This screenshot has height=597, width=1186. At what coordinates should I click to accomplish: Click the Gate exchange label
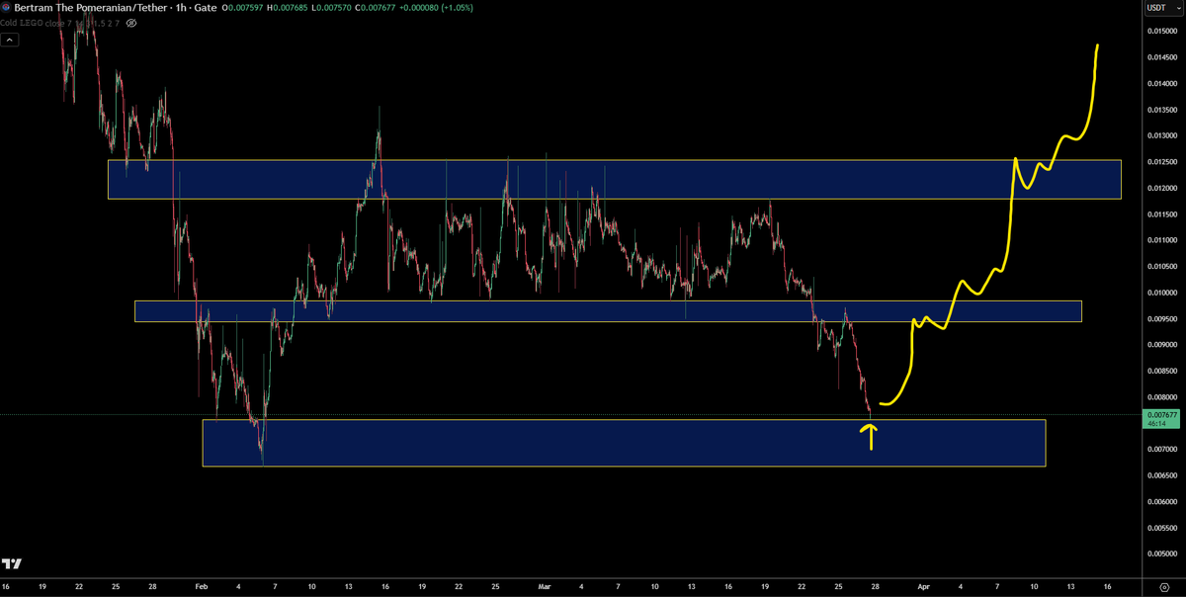click(205, 8)
